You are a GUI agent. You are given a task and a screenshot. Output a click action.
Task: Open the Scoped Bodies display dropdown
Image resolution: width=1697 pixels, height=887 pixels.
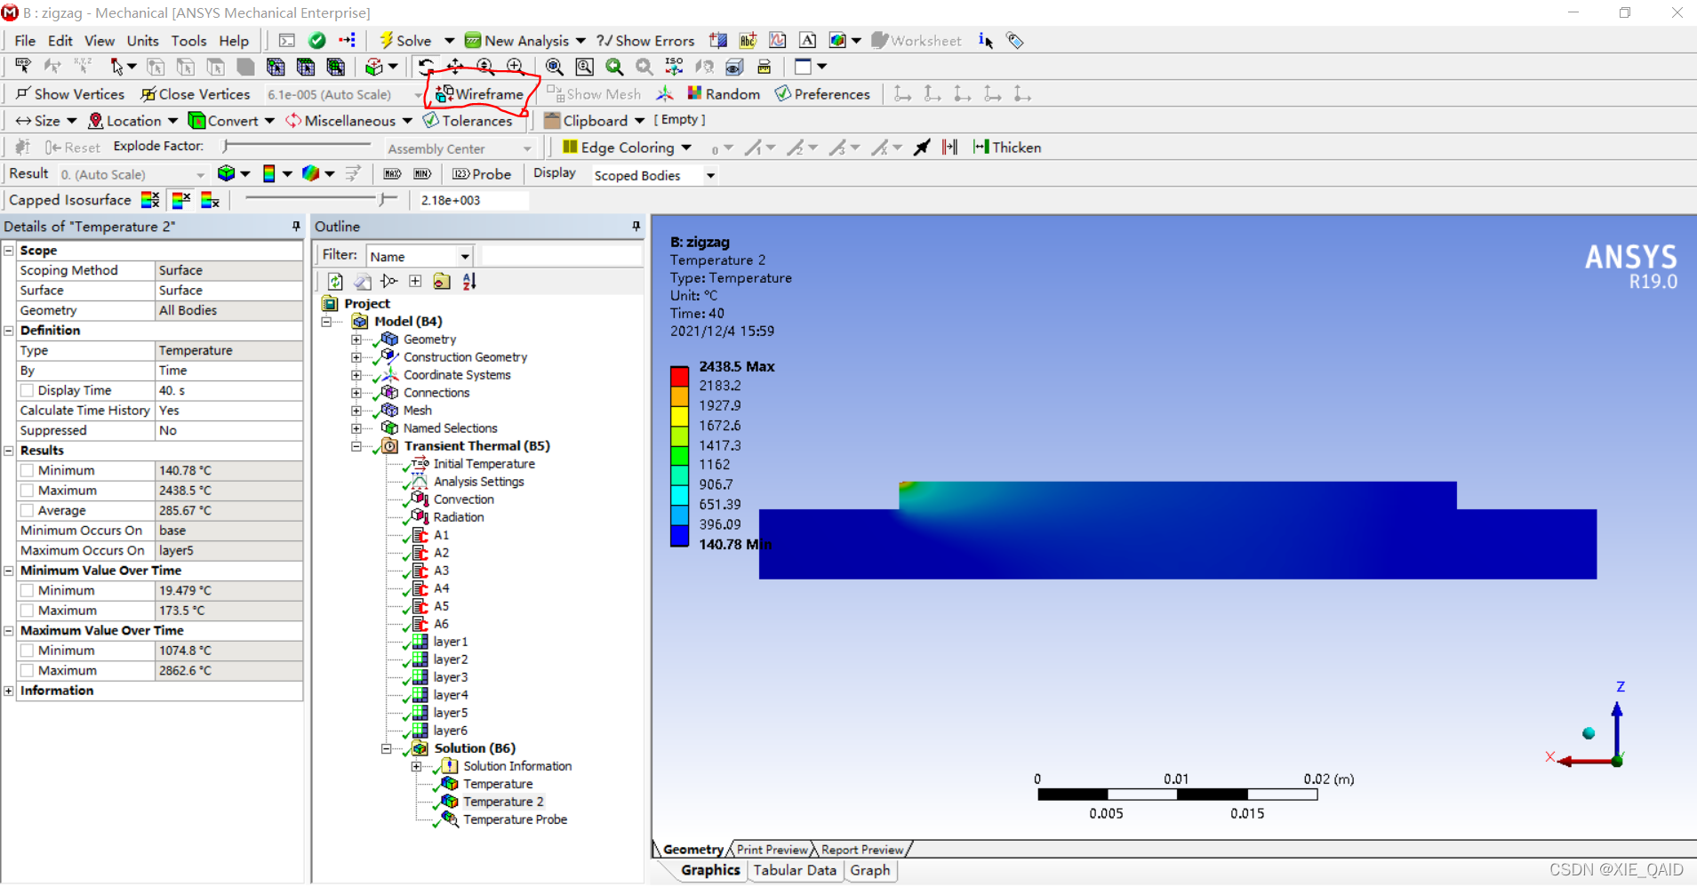point(710,175)
